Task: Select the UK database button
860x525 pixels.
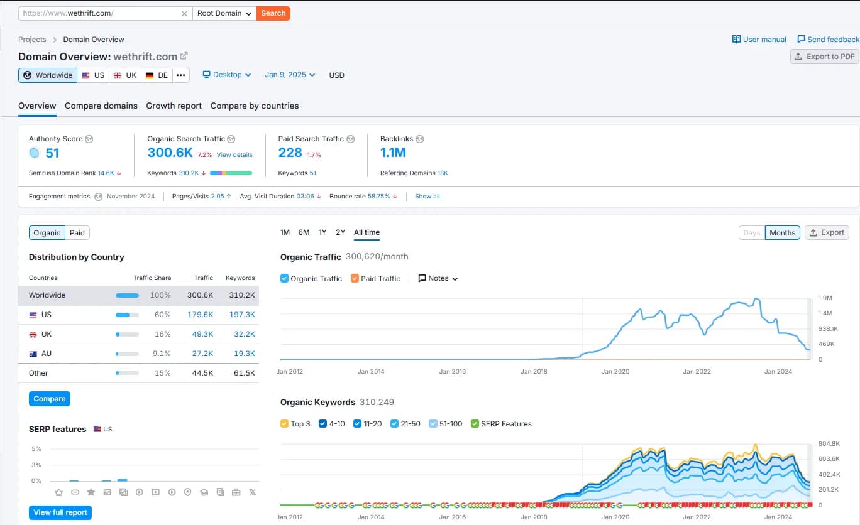Action: point(124,75)
